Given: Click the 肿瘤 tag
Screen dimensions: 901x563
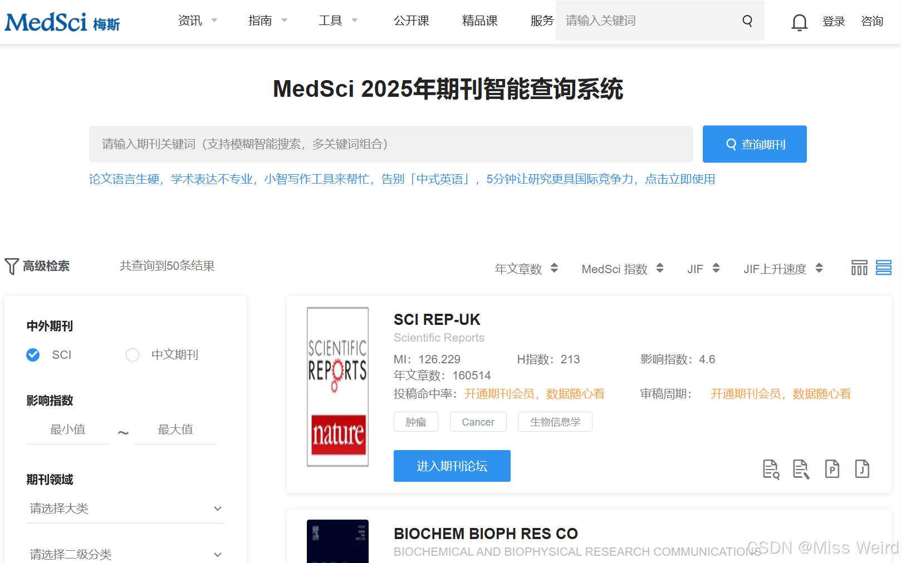Looking at the screenshot, I should 416,422.
